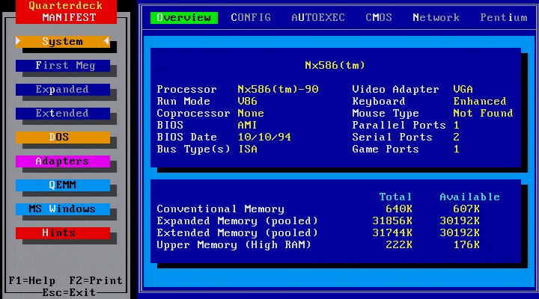Click the Mouse Type field label
539x299 pixels.
point(386,114)
